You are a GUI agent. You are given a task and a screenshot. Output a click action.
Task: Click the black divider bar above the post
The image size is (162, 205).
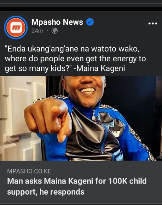coord(81,9)
